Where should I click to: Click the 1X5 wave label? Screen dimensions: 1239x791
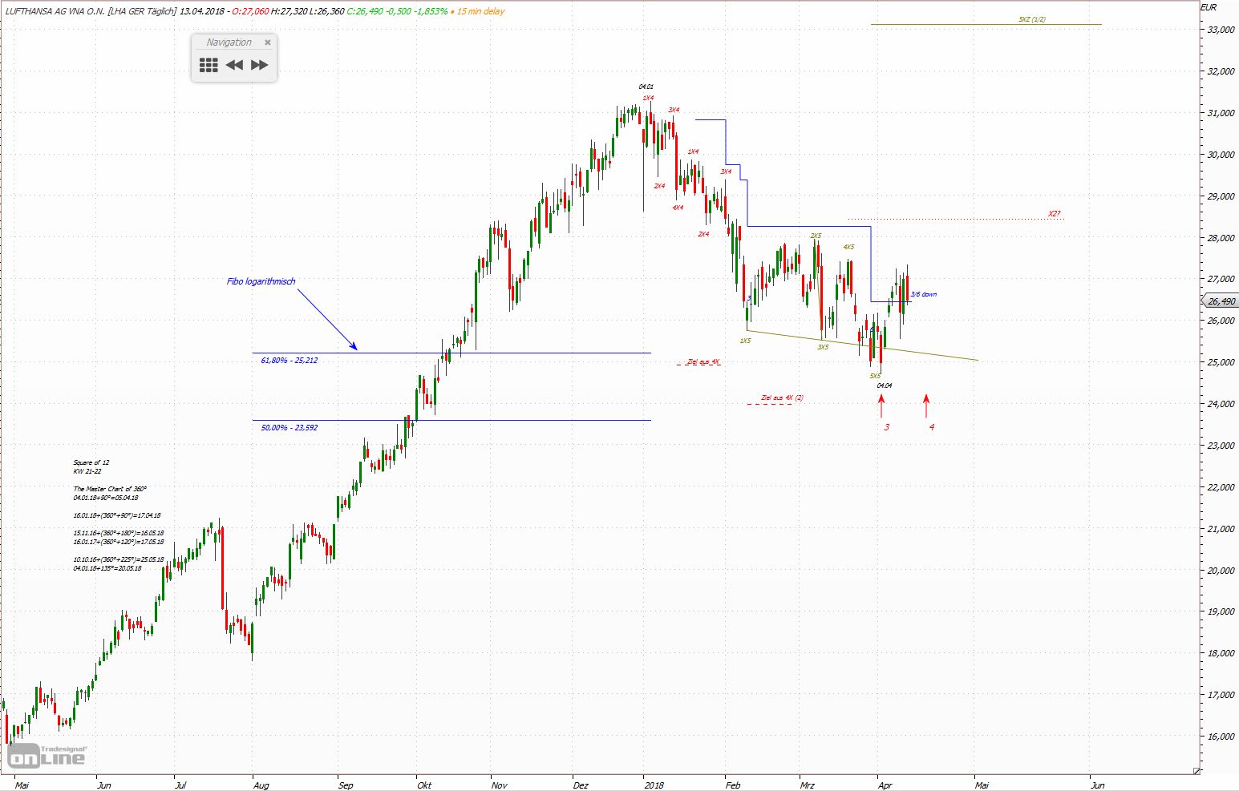tap(745, 341)
